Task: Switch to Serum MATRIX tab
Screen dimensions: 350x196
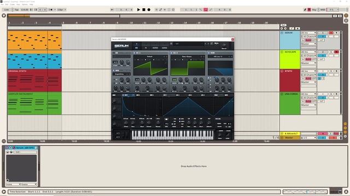Action: (155, 48)
